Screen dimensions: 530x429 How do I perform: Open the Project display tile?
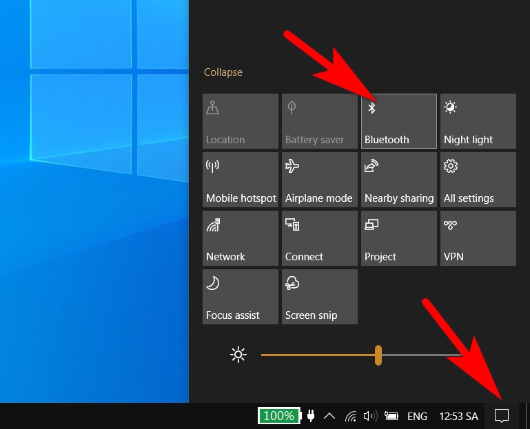click(399, 238)
